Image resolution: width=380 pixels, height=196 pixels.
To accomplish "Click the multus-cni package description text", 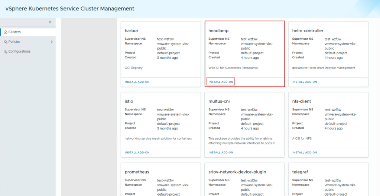I will [243, 141].
